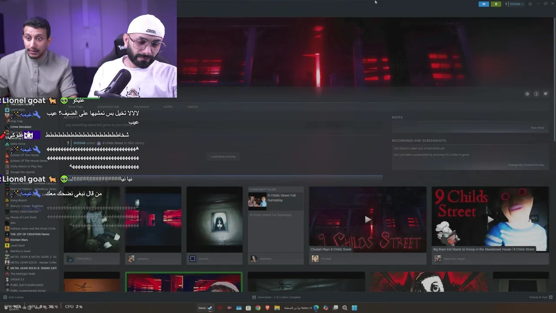Select Level Devil in the library list
The image size is (556, 313).
(17, 246)
